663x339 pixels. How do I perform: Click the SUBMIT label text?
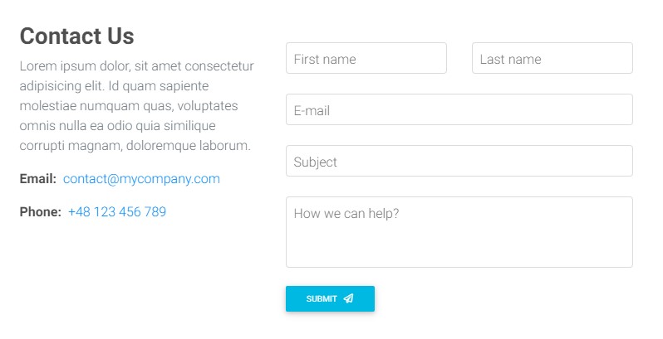(322, 299)
